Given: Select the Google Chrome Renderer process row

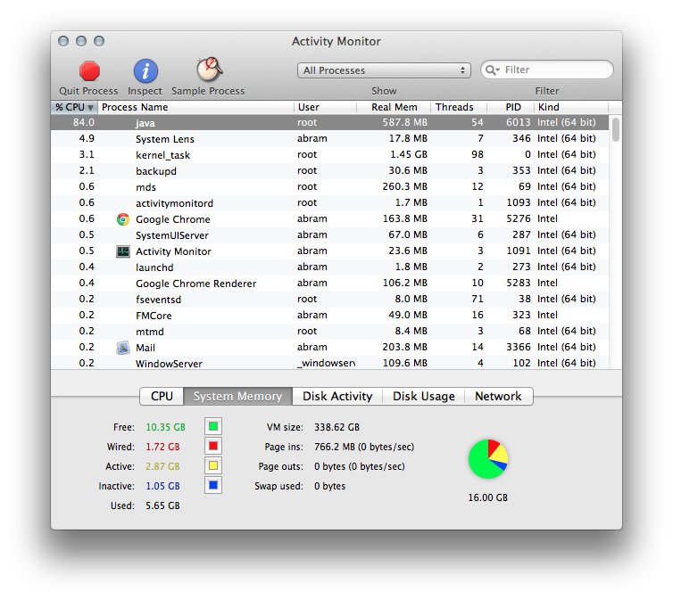Looking at the screenshot, I should (329, 284).
